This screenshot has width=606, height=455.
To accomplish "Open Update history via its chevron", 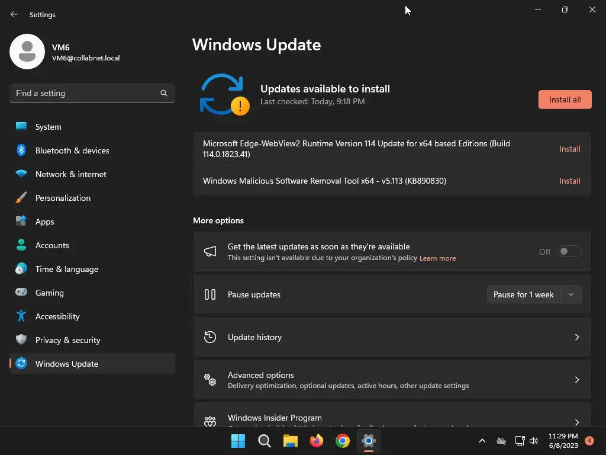I will (577, 337).
